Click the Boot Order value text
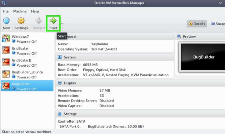Screen dimensions: 225x134 [104, 70]
